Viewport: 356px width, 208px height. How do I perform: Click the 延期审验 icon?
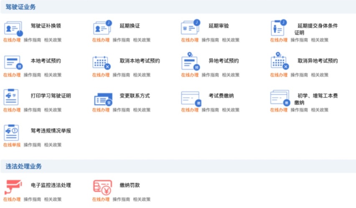pos(191,27)
